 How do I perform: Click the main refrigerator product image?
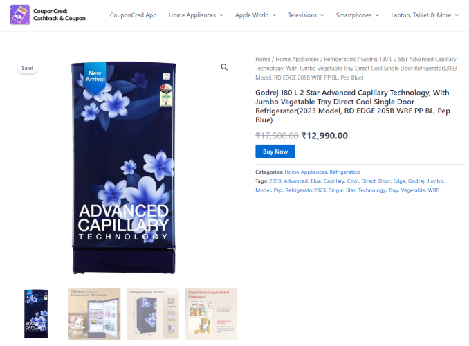pyautogui.click(x=124, y=167)
